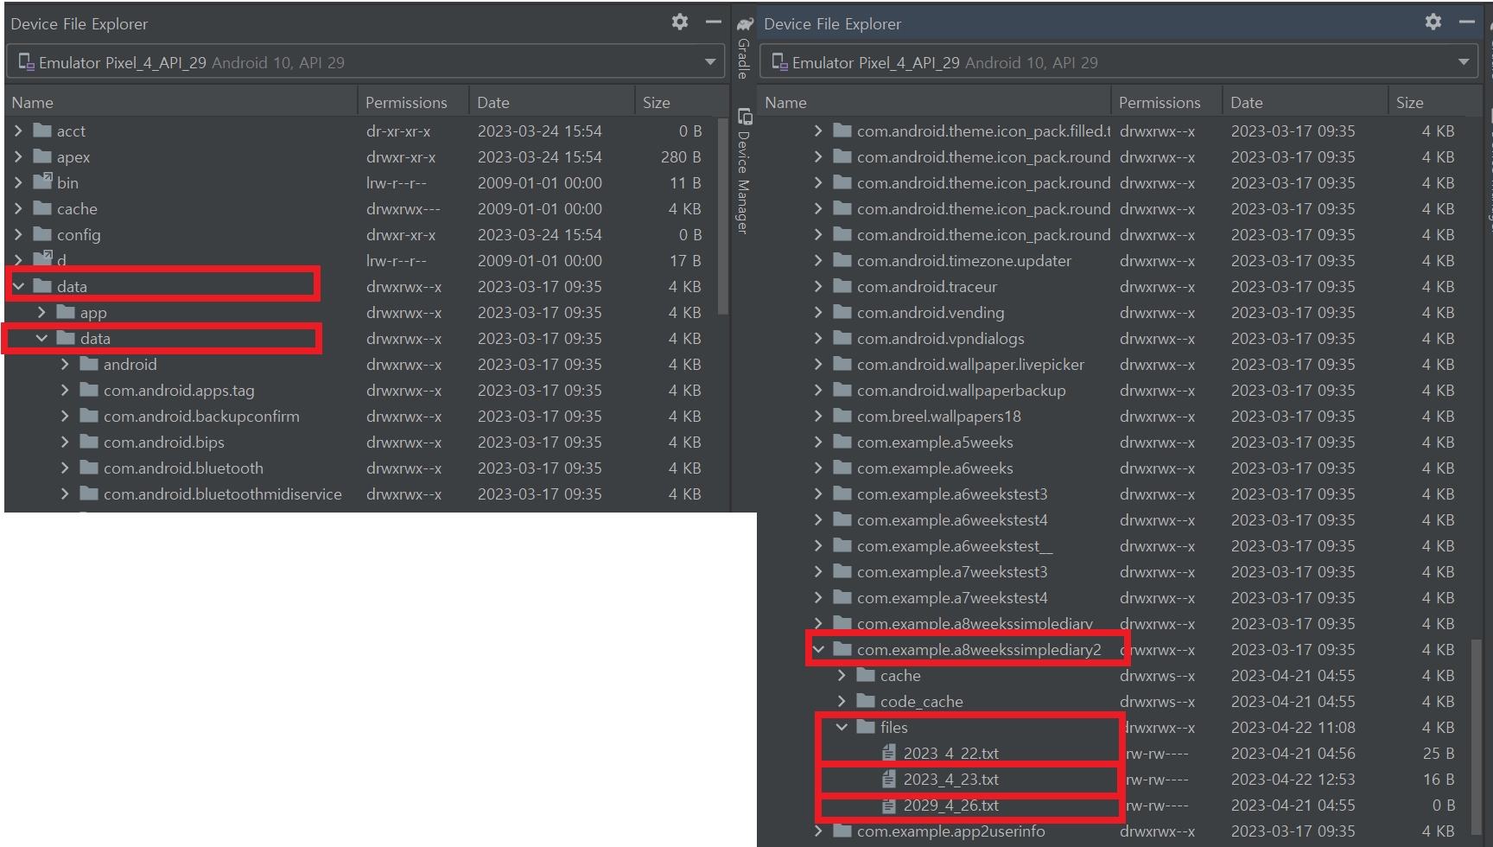This screenshot has width=1493, height=847.
Task: Click the 2029_4_26.txt file icon
Action: coord(888,805)
